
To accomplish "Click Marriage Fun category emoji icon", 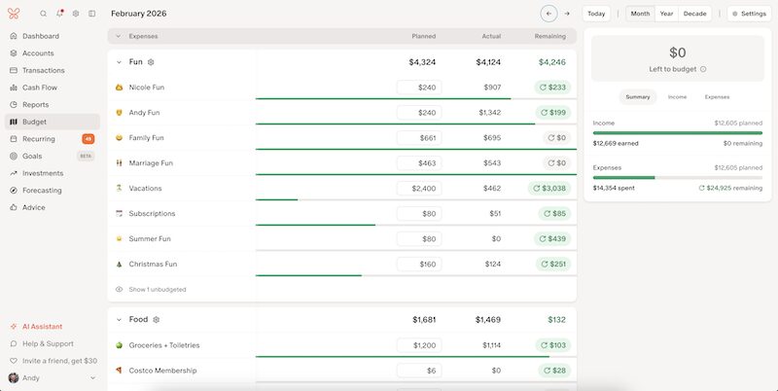I will pyautogui.click(x=119, y=163).
